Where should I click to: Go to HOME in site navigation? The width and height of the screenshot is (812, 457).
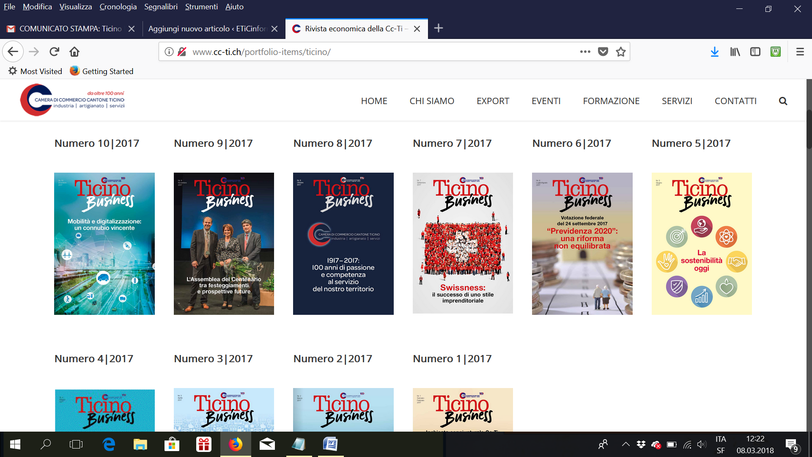374,101
